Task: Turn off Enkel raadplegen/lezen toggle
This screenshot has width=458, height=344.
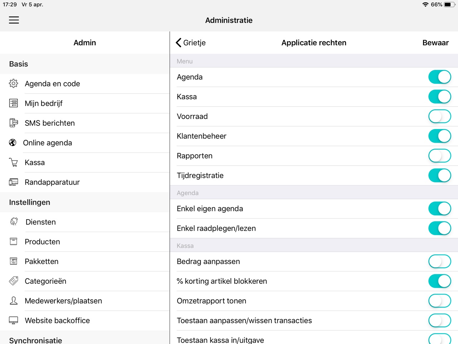Action: pyautogui.click(x=440, y=228)
